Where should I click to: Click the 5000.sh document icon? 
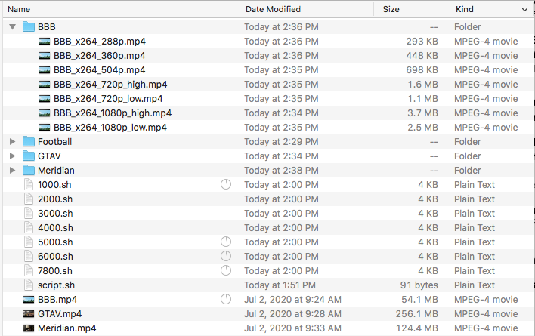(x=29, y=242)
